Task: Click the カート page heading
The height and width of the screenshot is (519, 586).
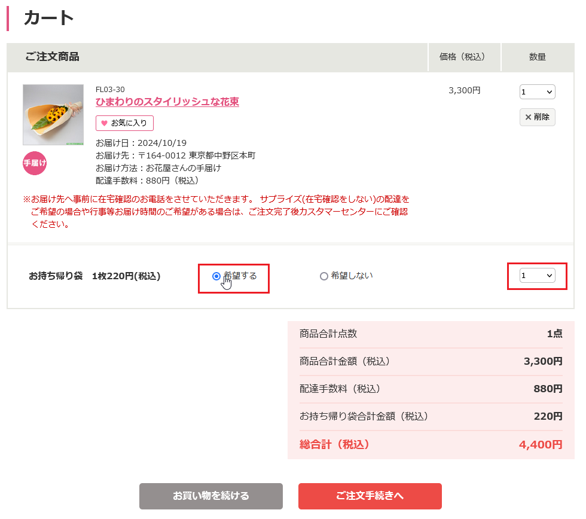Action: point(48,18)
